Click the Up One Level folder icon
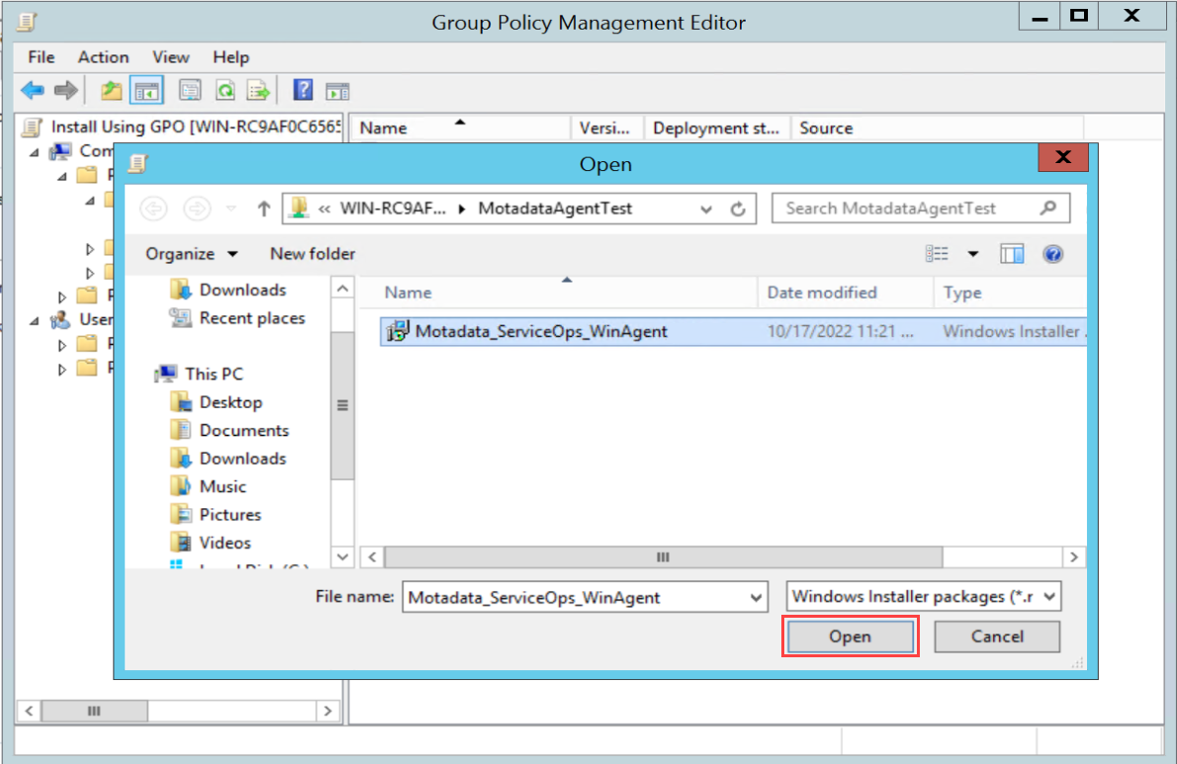The image size is (1177, 764). coord(111,91)
